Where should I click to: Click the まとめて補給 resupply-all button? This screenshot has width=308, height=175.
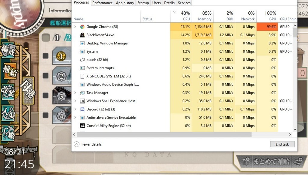pyautogui.click(x=271, y=161)
